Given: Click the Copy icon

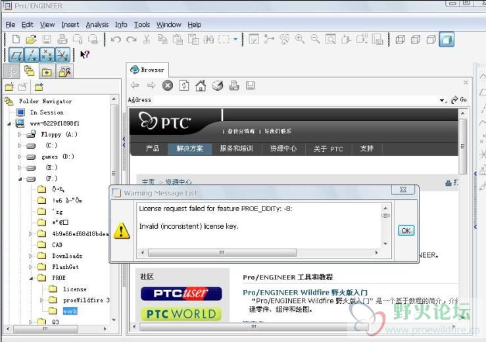Looking at the screenshot, I should pos(162,39).
